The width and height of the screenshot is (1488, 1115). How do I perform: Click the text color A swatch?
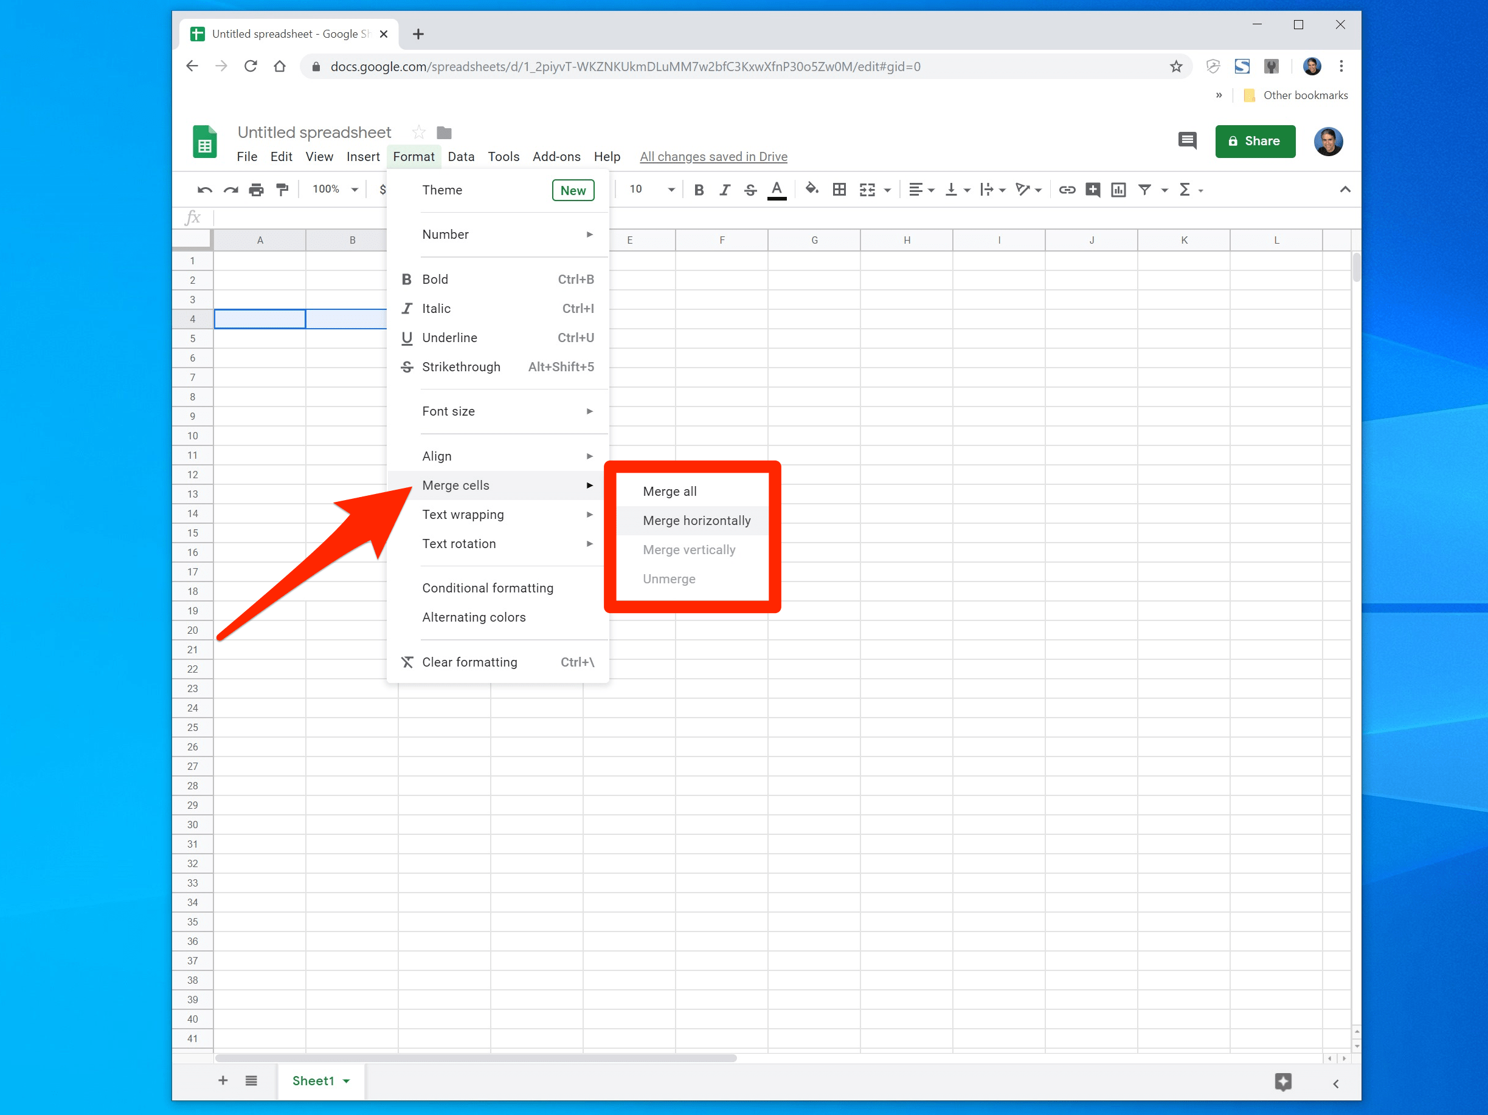(x=777, y=190)
